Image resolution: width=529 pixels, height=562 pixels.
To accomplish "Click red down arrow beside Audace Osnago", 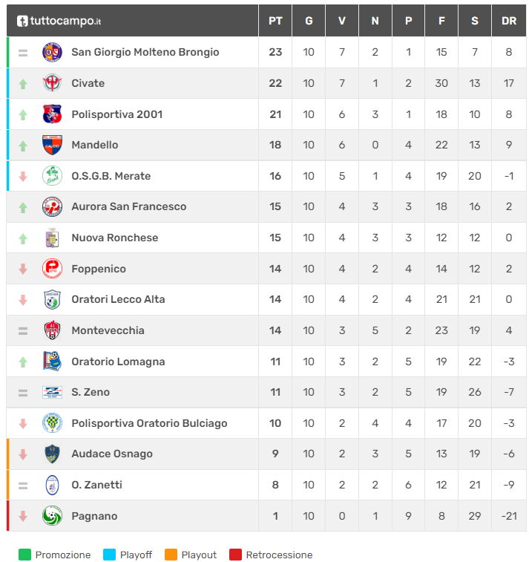I will [x=23, y=454].
